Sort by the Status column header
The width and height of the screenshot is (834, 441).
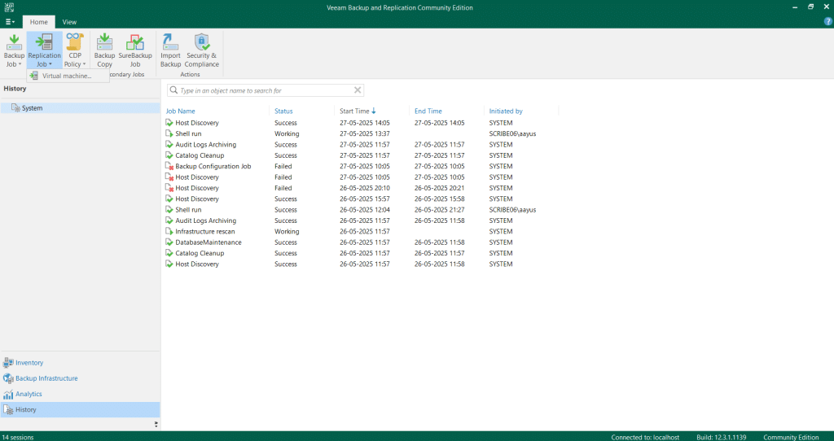coord(283,111)
